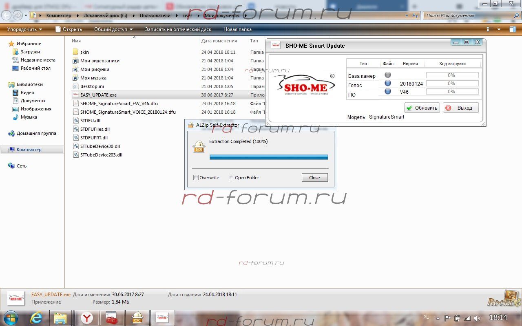The image size is (522, 326).
Task: Click Записать на оптический диск
Action: [178, 29]
